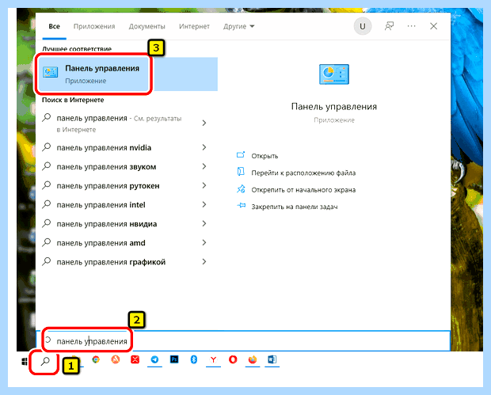Click the search input field
This screenshot has height=395, width=491.
(243, 341)
